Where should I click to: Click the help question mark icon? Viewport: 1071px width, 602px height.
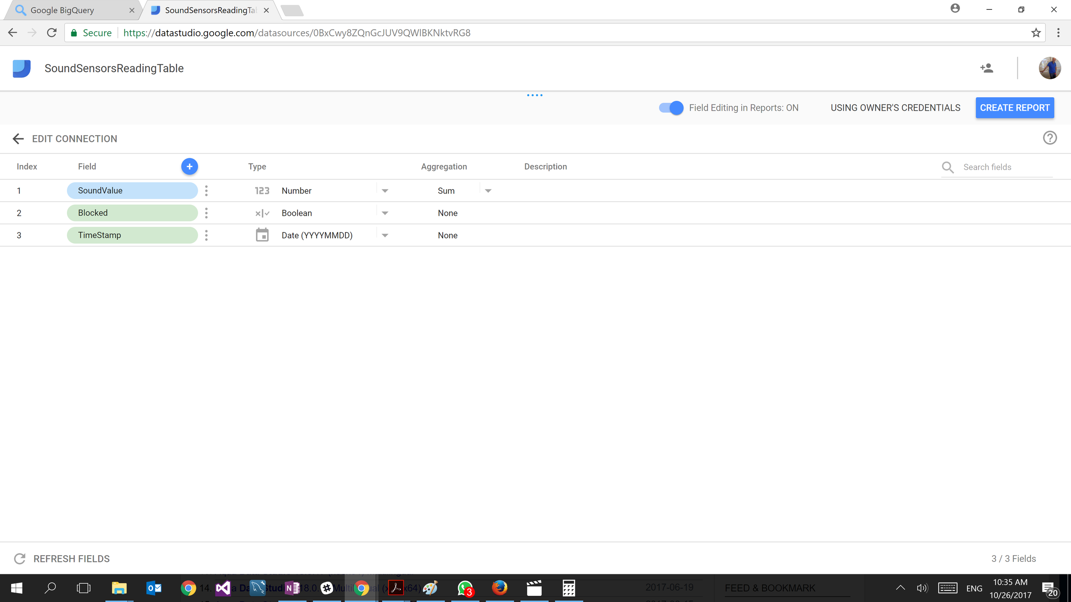coord(1050,138)
